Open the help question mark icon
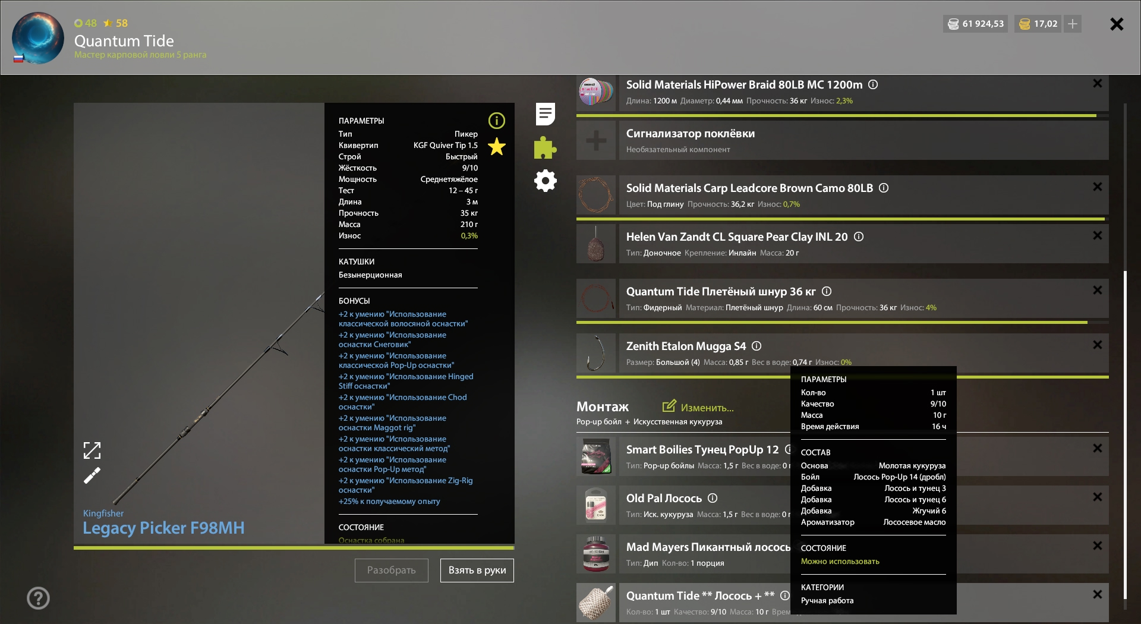 (x=38, y=598)
